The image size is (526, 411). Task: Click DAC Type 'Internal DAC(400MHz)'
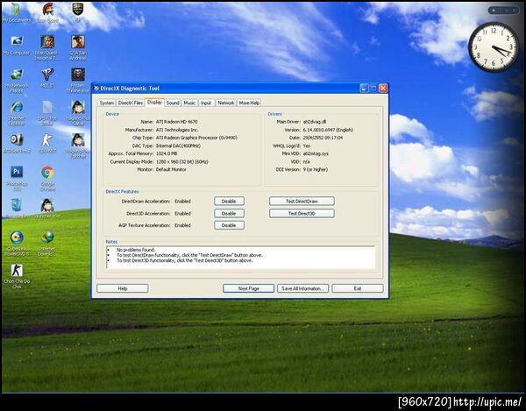(x=178, y=145)
